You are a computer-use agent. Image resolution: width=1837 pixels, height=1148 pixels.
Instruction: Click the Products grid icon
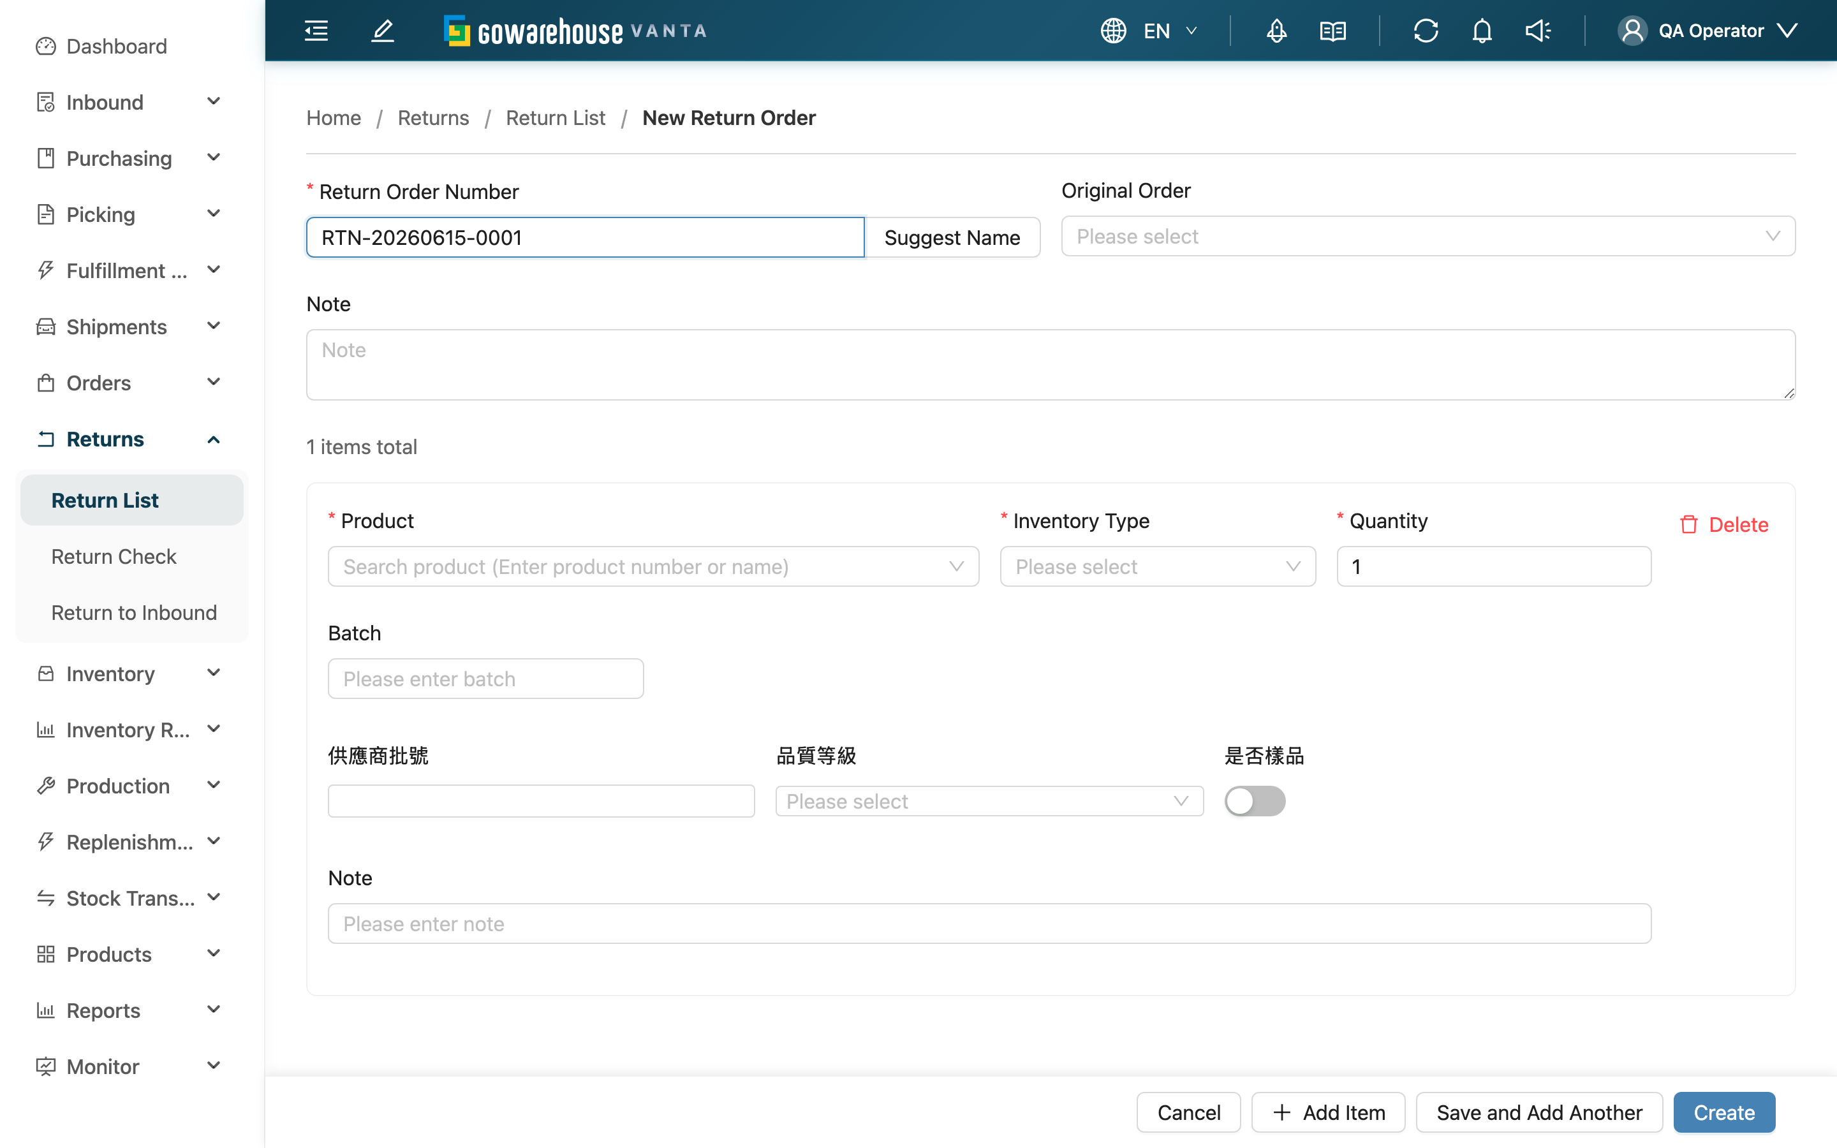[45, 954]
